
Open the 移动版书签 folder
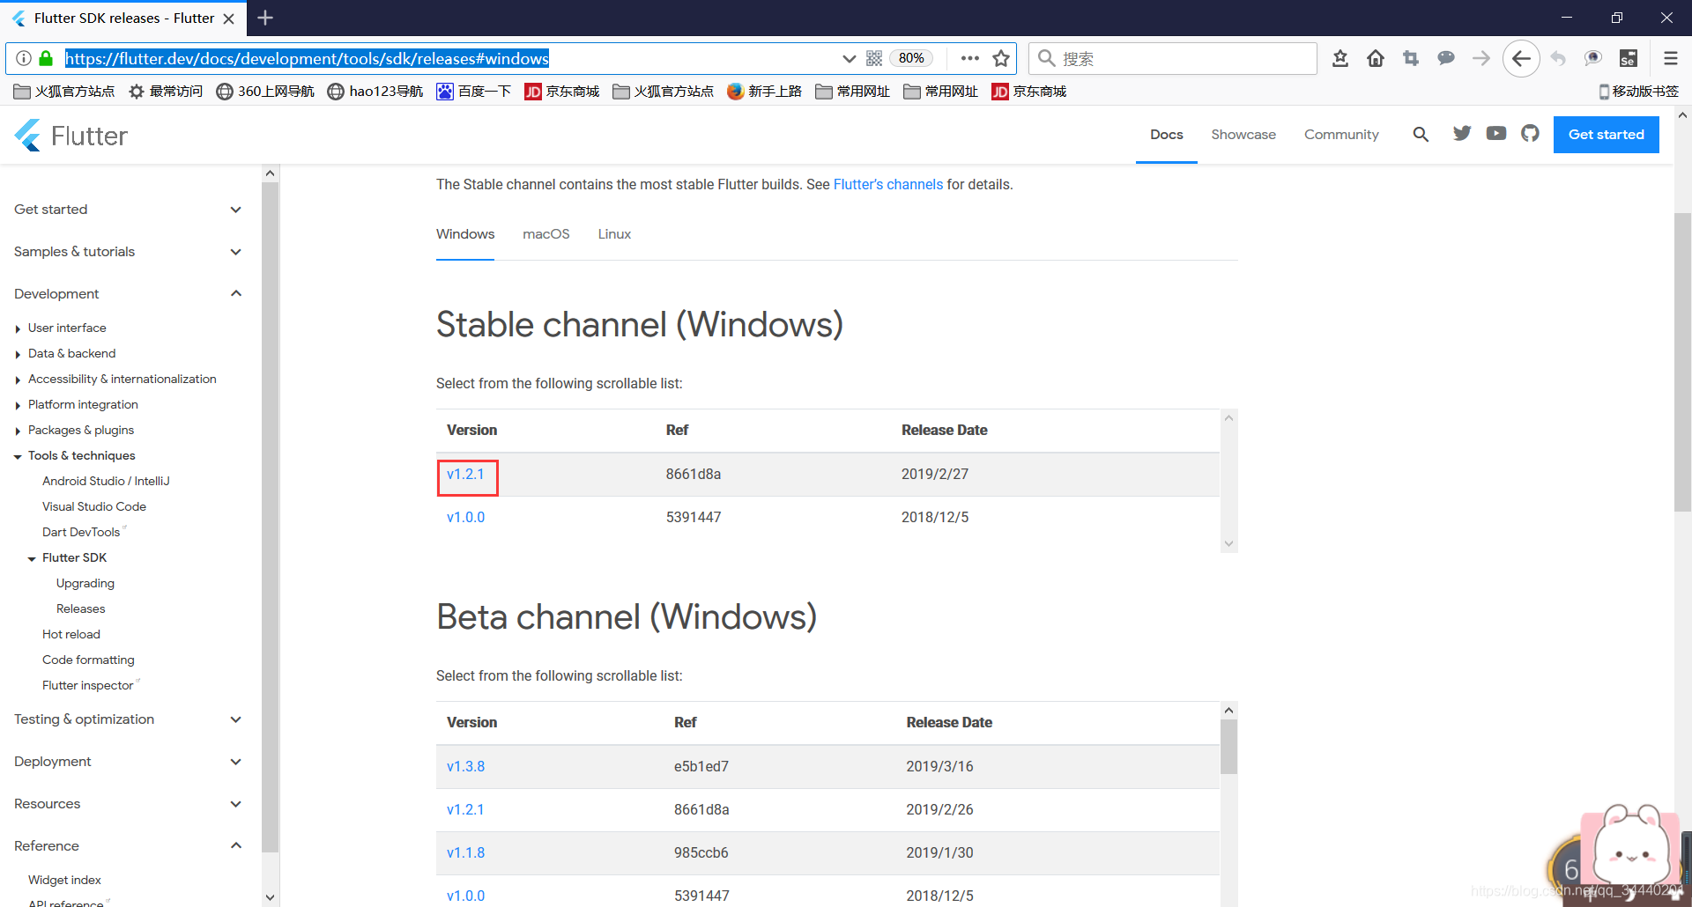[1638, 92]
